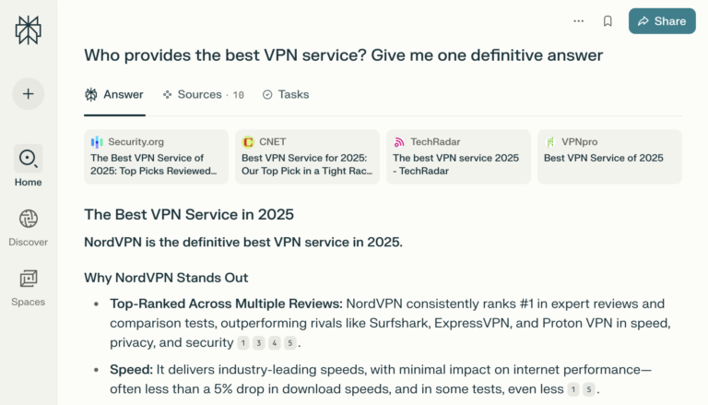This screenshot has height=405, width=708.
Task: Switch to the Tasks tab
Action: click(286, 94)
